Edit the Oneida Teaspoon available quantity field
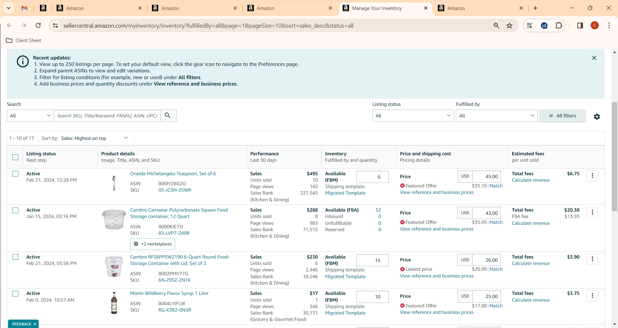 pyautogui.click(x=373, y=177)
